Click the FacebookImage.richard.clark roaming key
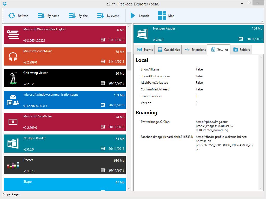Viewport: 266px width, 199px height. pyautogui.click(x=167, y=137)
